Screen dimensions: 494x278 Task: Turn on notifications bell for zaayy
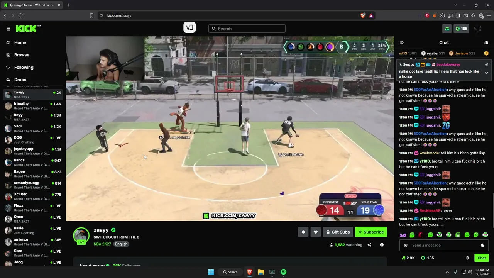click(303, 232)
